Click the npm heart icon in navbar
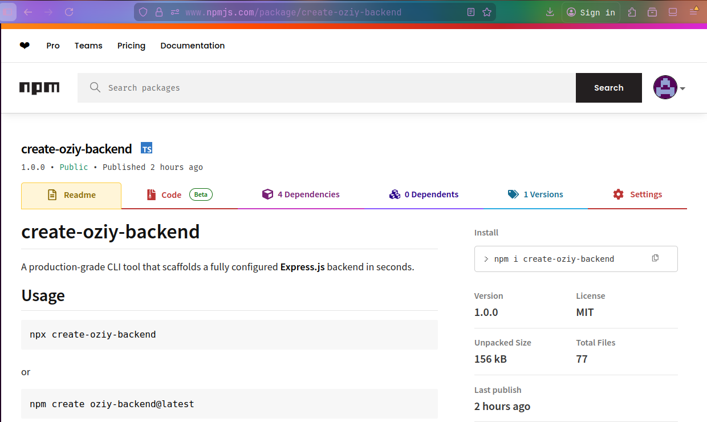 pyautogui.click(x=25, y=45)
